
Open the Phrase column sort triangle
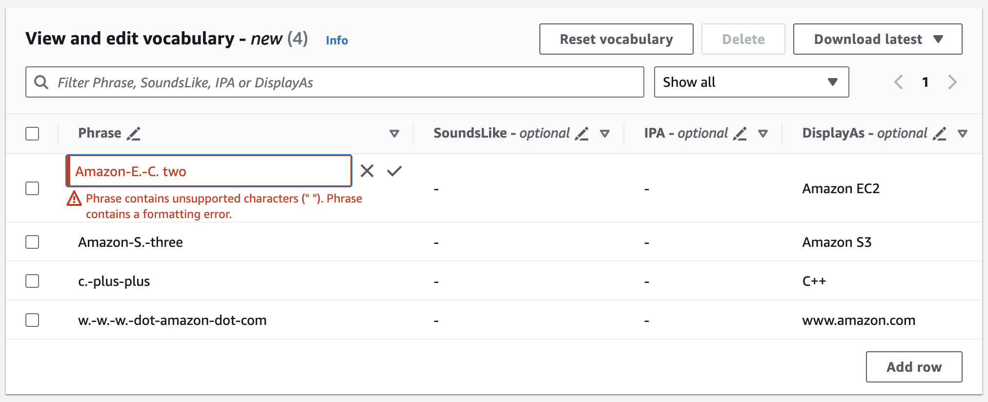394,134
